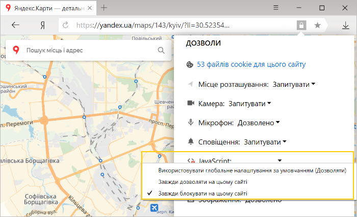Collapse the JavaScript dropdown arrow
This screenshot has height=217, width=357.
[x=279, y=161]
